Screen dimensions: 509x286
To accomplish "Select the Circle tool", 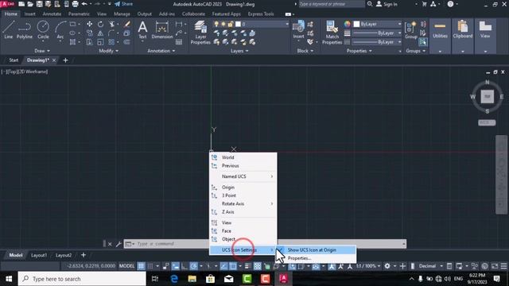I will coord(43,30).
